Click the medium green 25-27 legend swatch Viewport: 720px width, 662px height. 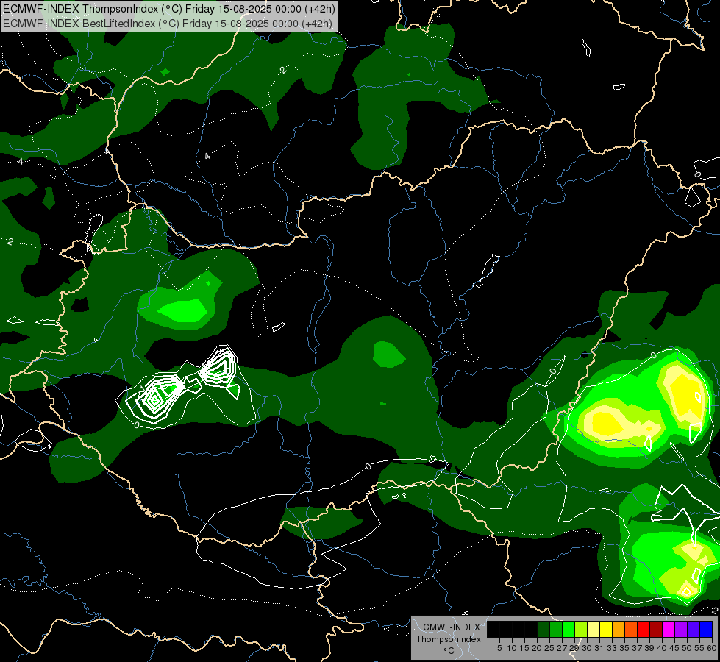[556, 629]
